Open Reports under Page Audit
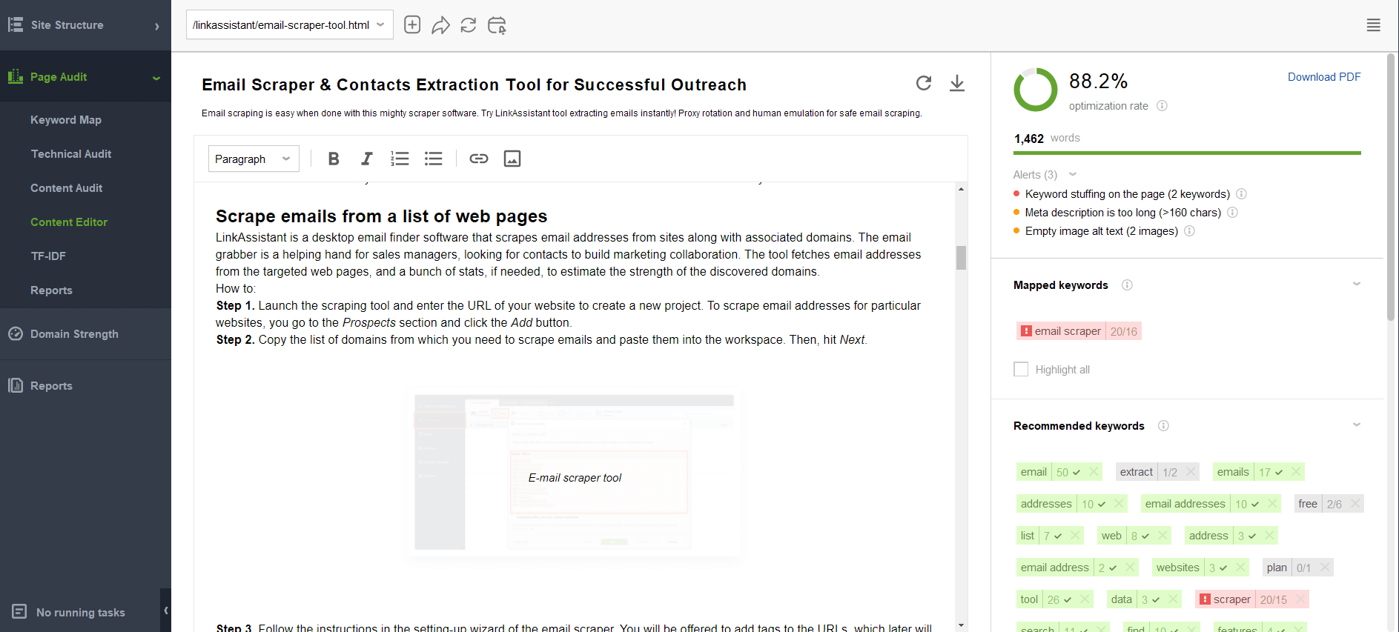 point(51,290)
